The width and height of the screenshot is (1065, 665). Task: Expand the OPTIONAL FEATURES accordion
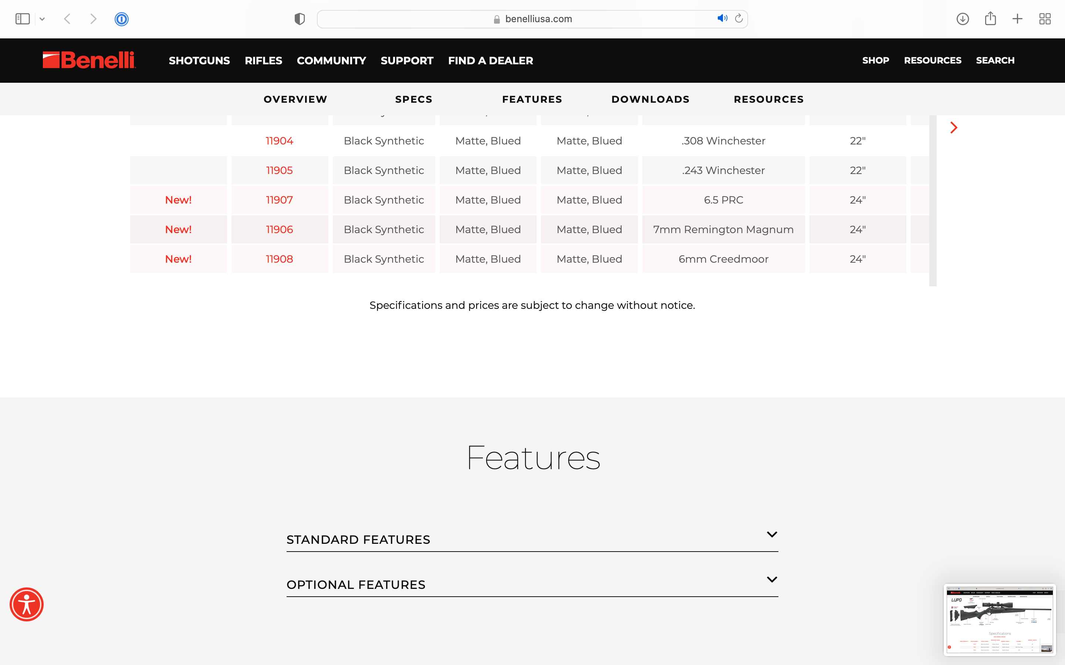[x=532, y=584]
